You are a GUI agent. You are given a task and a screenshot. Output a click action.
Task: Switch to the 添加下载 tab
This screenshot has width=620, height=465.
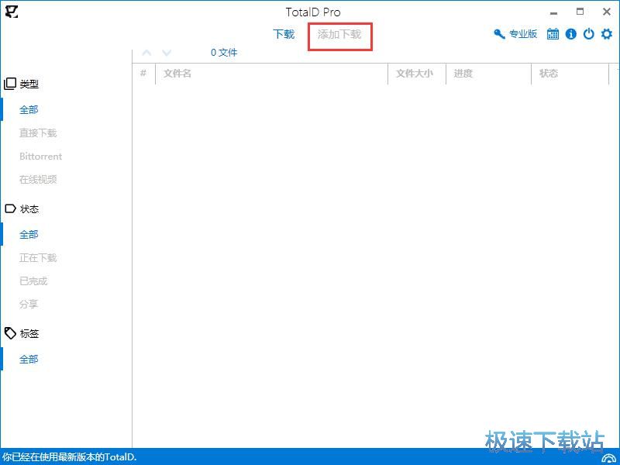339,34
